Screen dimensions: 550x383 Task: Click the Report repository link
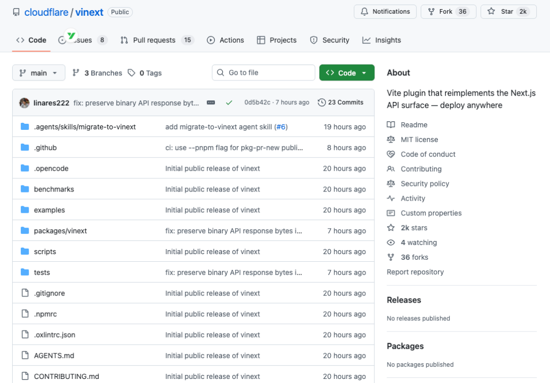(x=415, y=272)
